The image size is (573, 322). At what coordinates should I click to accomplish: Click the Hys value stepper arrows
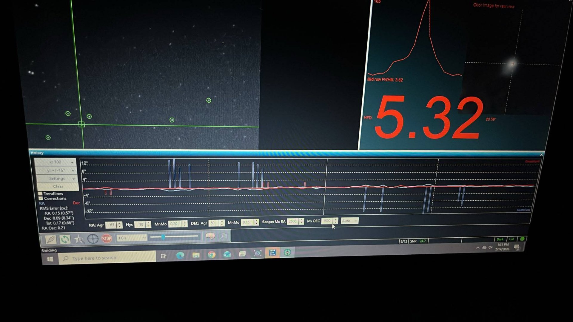point(148,224)
